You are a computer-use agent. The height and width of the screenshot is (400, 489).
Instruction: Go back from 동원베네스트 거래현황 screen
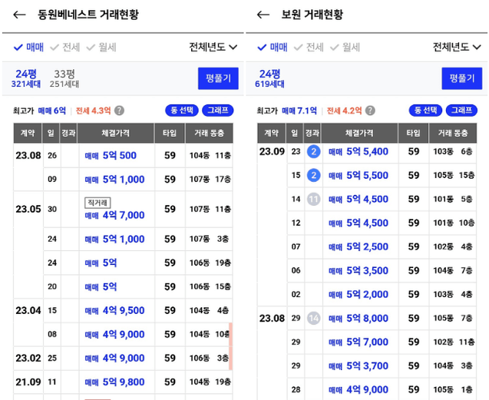[19, 15]
